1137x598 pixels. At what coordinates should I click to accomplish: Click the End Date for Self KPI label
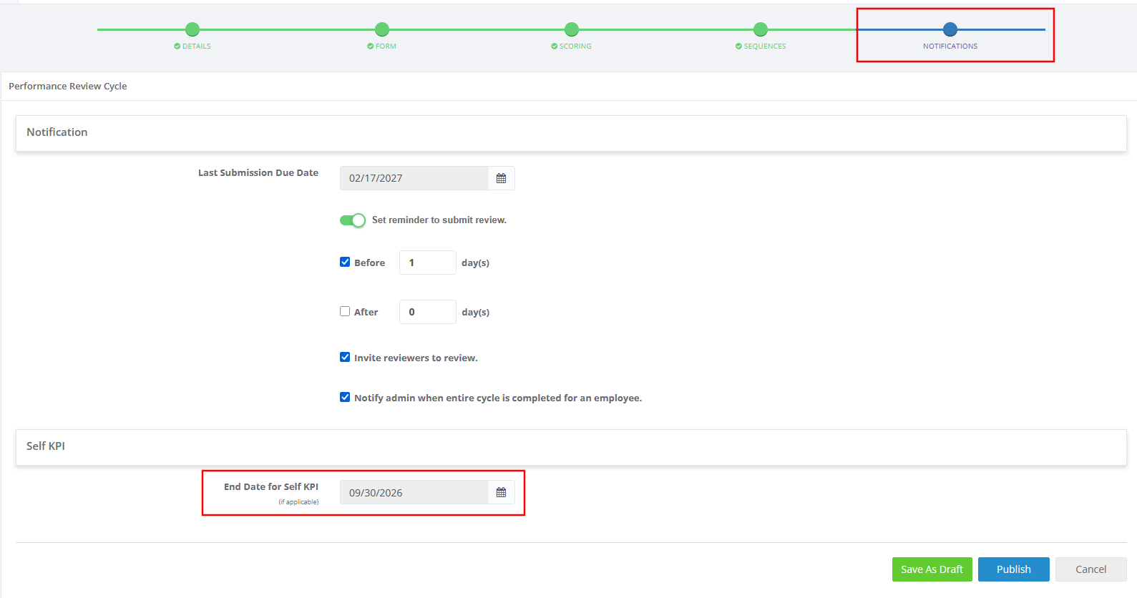click(x=271, y=486)
